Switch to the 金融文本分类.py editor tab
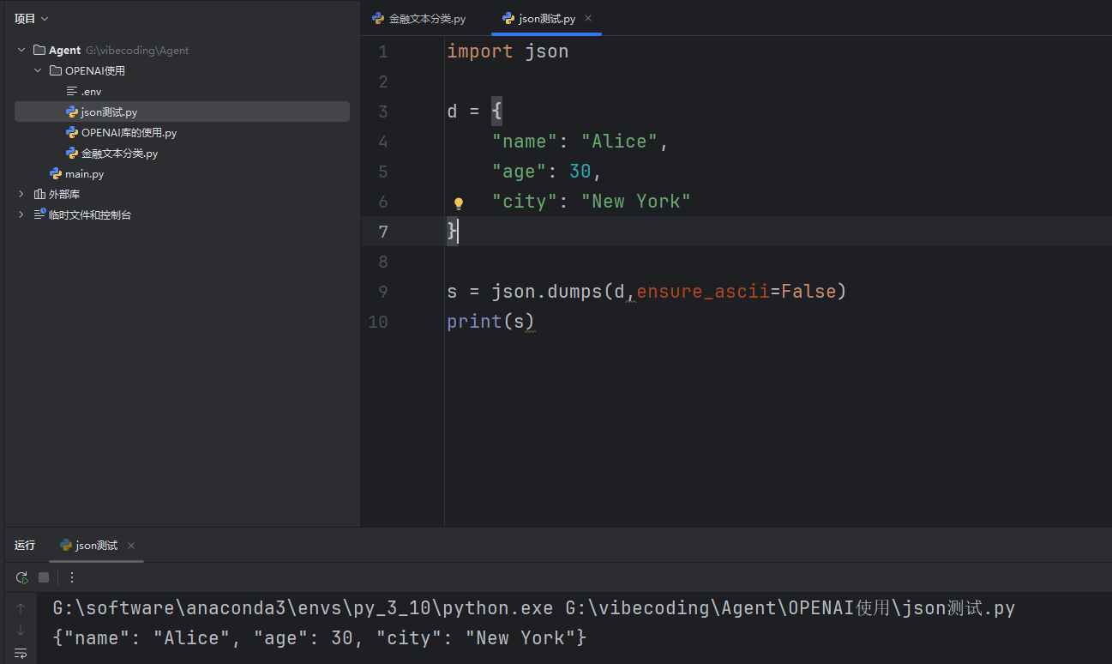The width and height of the screenshot is (1112, 664). [x=419, y=18]
